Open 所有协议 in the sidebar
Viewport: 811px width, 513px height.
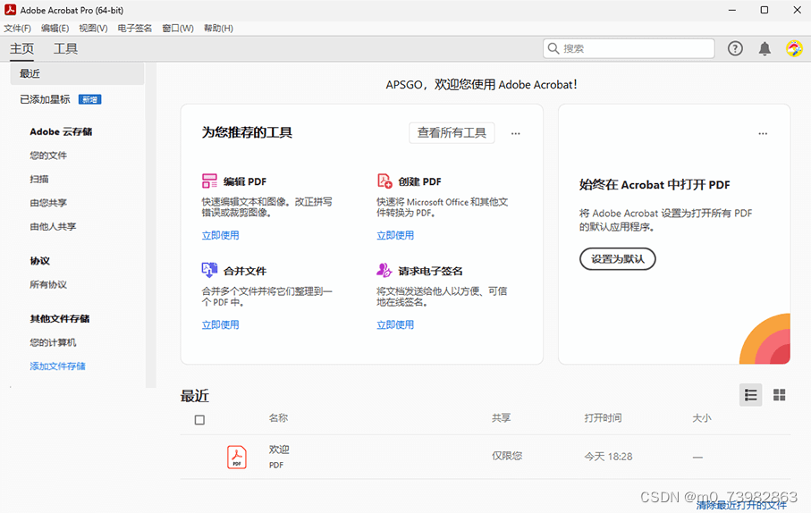48,284
